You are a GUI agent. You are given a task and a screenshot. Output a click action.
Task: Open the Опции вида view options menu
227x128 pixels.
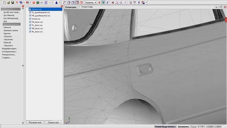pos(87,7)
